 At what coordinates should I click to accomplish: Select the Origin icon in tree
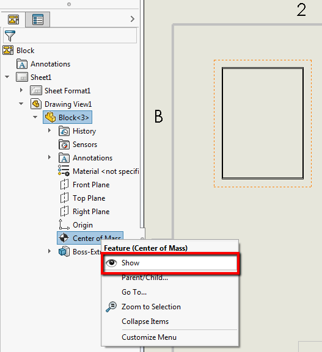click(x=64, y=224)
